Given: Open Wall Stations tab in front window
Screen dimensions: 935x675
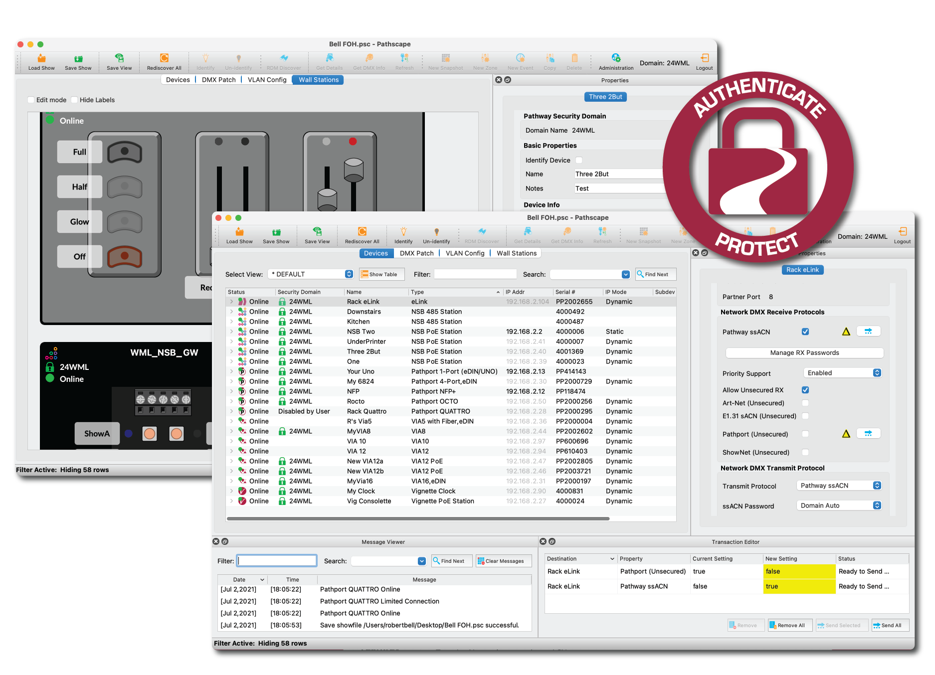Looking at the screenshot, I should click(x=517, y=253).
